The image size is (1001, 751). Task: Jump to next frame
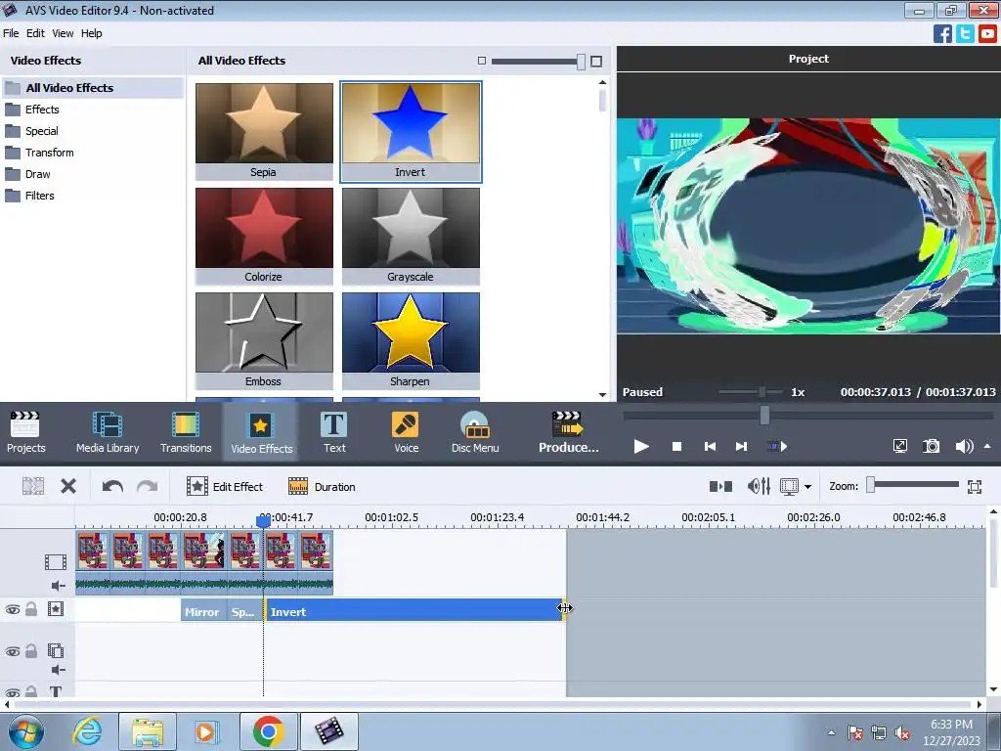pyautogui.click(x=741, y=446)
